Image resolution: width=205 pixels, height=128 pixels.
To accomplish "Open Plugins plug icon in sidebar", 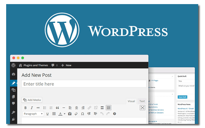I will click(13, 119).
